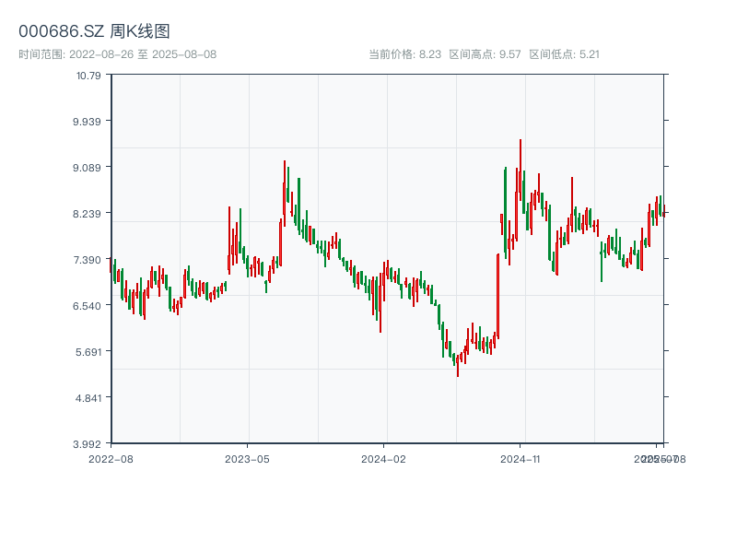Click y-axis label 9.939
Viewport: 737px width, 553px height.
pyautogui.click(x=87, y=122)
